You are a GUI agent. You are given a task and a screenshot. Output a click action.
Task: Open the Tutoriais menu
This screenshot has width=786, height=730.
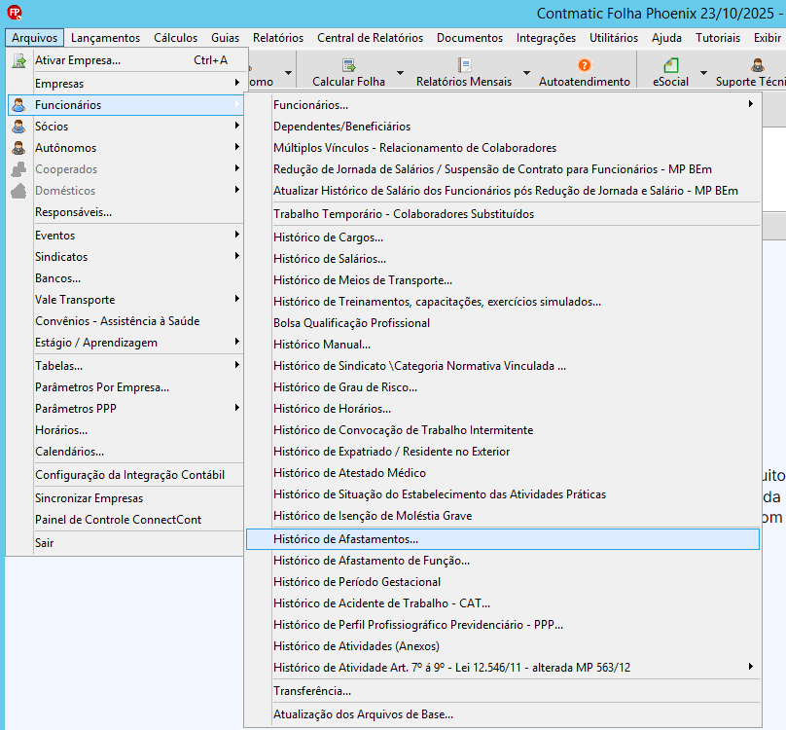[x=718, y=38]
